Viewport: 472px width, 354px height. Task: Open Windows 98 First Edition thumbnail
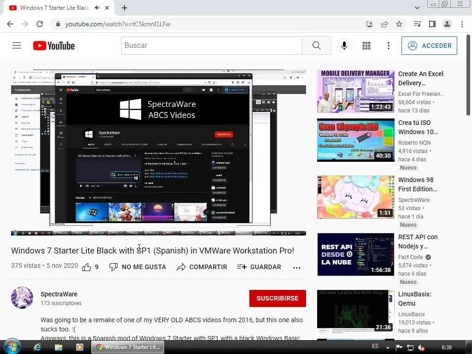point(356,197)
